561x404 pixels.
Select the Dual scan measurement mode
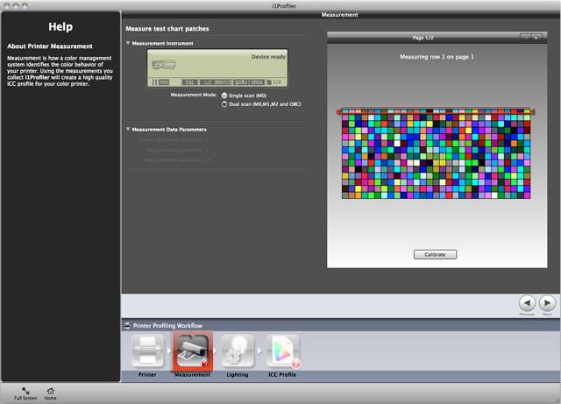click(x=224, y=104)
